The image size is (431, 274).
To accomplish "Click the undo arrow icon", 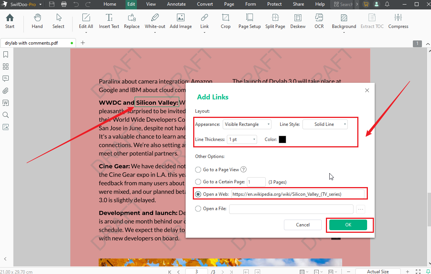I will click(76, 4).
